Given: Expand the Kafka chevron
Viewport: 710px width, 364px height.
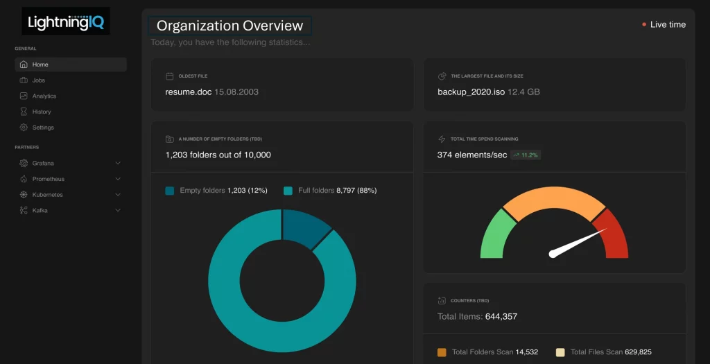Looking at the screenshot, I should tap(118, 210).
